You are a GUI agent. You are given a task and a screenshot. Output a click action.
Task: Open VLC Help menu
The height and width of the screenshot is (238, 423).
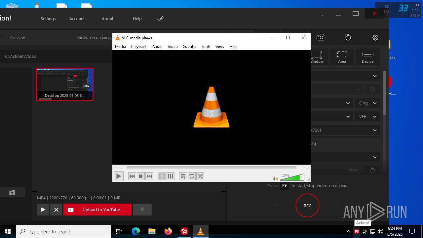233,47
